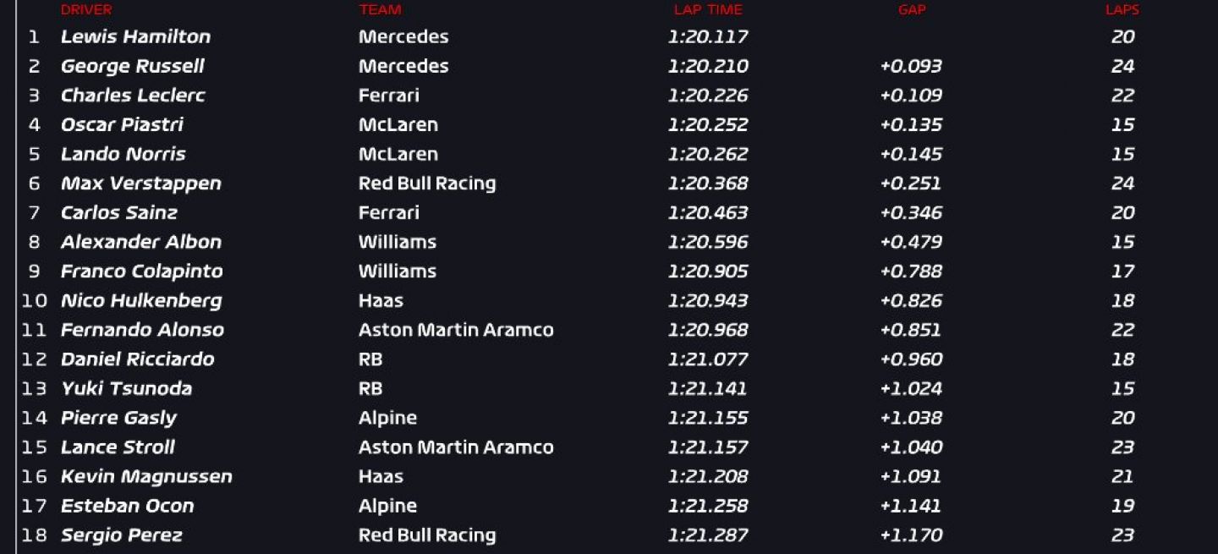
Task: Open George Russell's entry
Action: pos(133,66)
